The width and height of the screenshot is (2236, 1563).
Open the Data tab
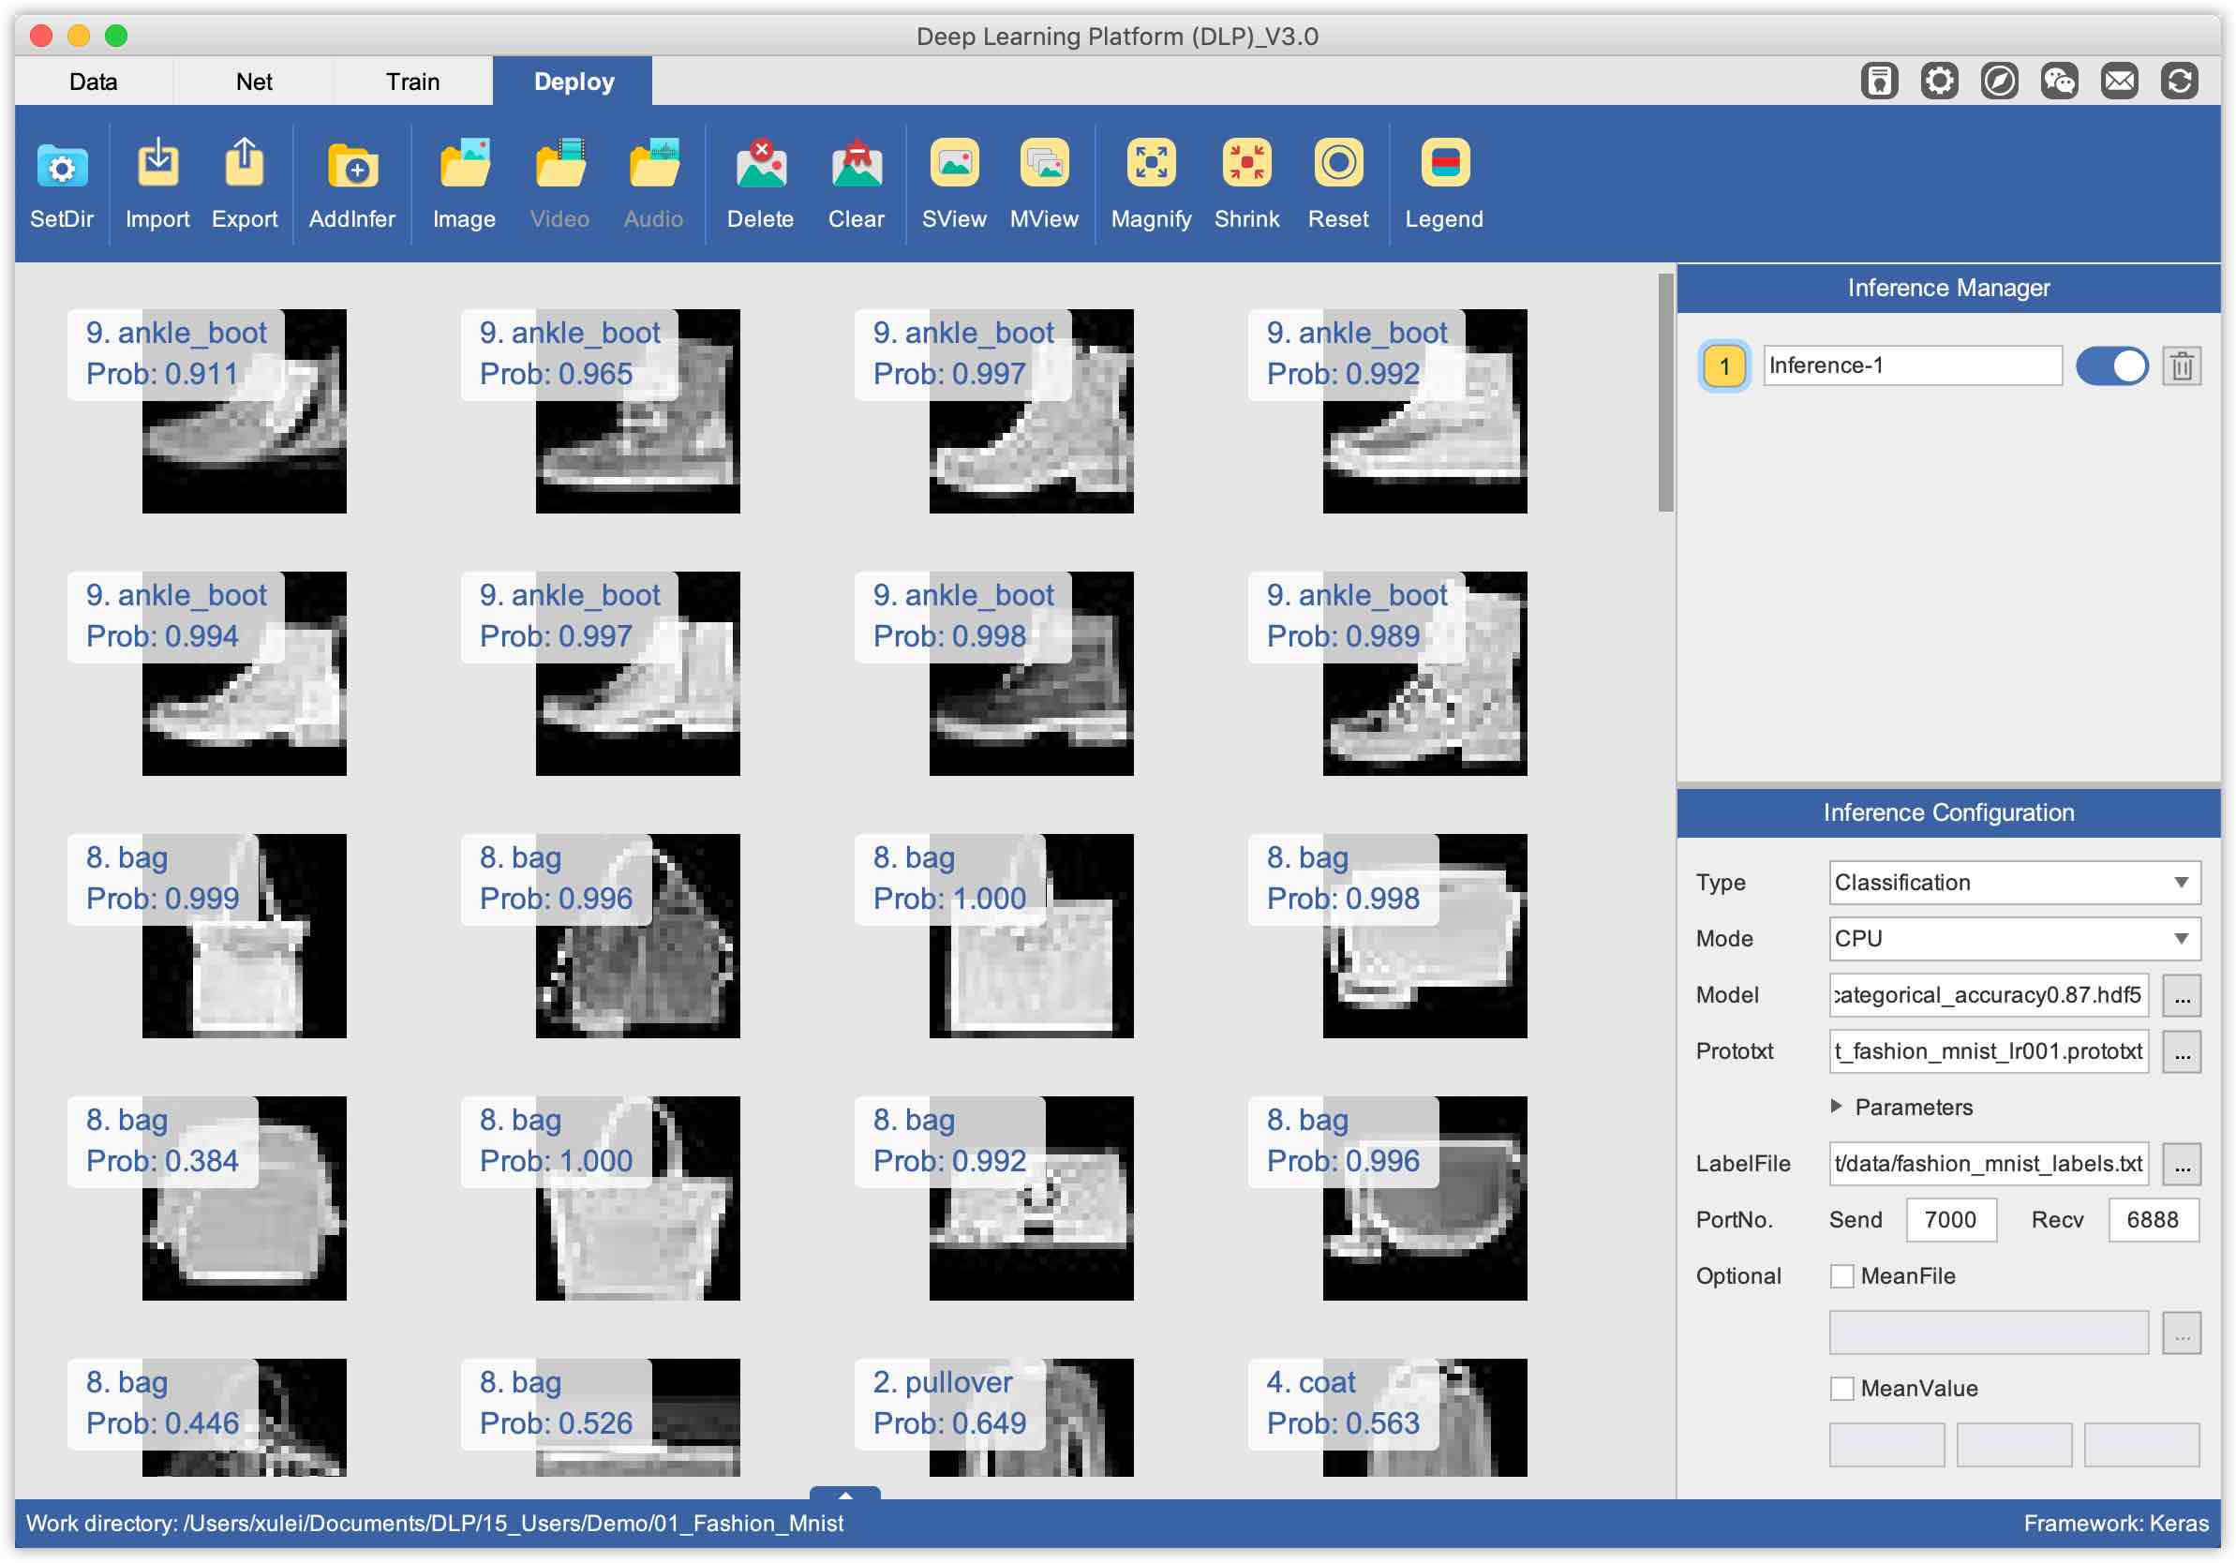point(94,82)
